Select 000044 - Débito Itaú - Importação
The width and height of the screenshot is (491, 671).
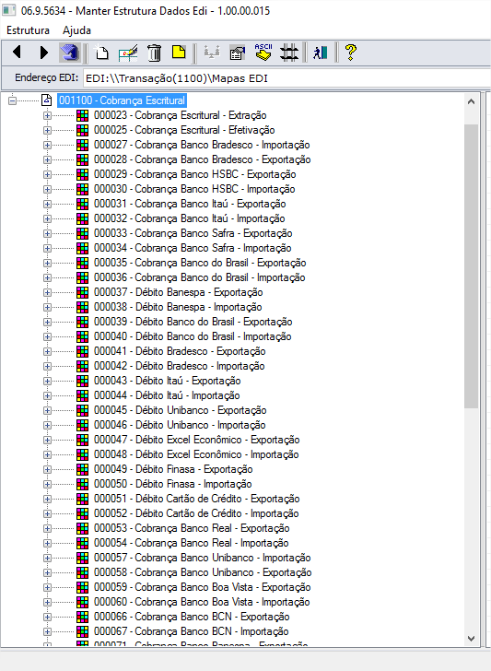tap(167, 395)
